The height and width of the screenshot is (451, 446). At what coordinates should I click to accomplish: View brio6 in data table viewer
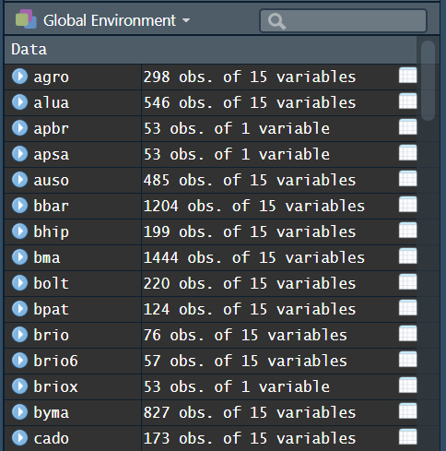click(407, 360)
